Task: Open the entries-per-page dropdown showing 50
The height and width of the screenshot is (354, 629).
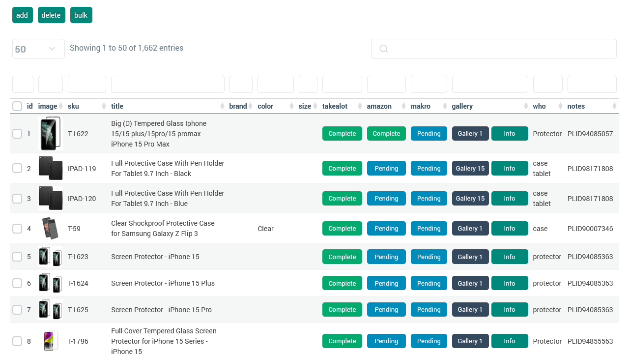Action: point(38,49)
